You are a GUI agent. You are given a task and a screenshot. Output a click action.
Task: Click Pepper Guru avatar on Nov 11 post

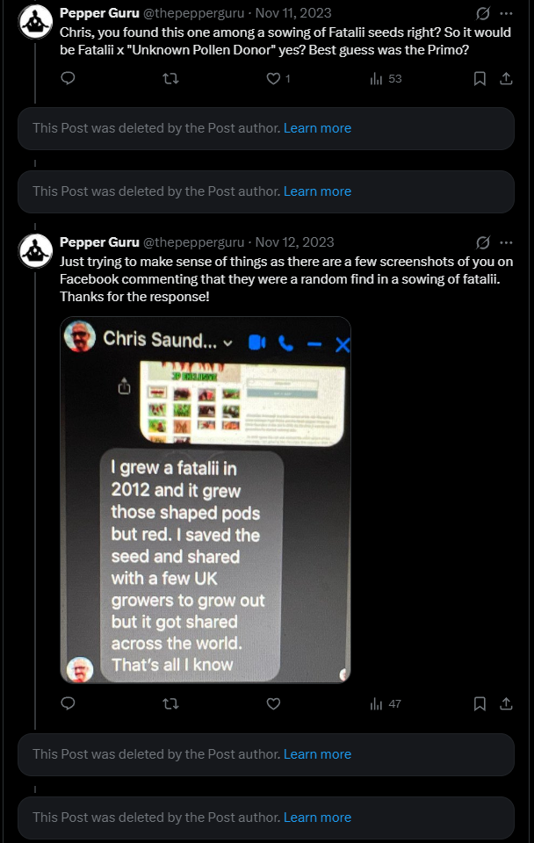click(x=36, y=22)
